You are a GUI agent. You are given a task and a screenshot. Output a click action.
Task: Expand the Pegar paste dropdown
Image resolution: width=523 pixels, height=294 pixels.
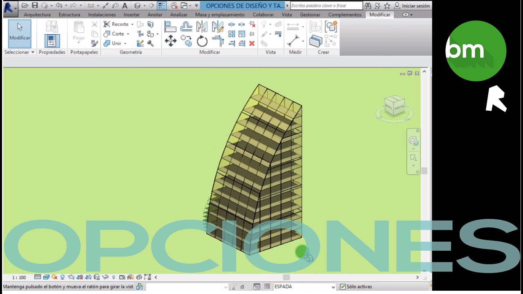[78, 42]
